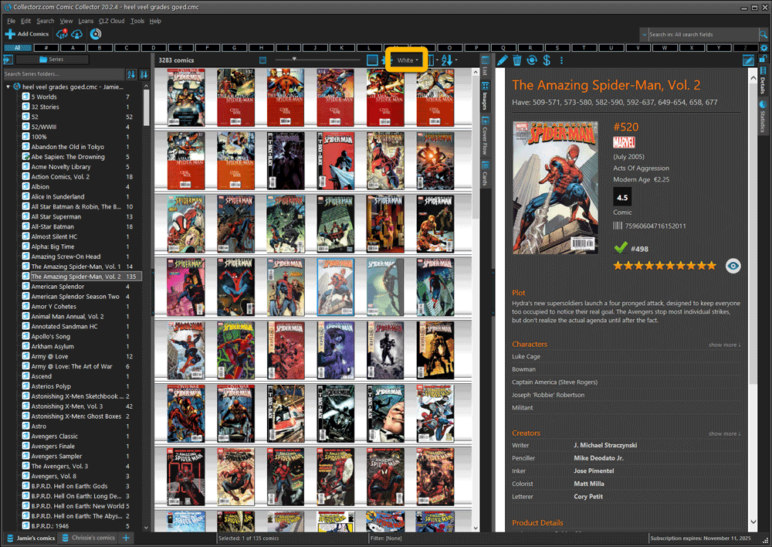Click the ten-star rating row
The width and height of the screenshot is (772, 547).
pyautogui.click(x=665, y=266)
